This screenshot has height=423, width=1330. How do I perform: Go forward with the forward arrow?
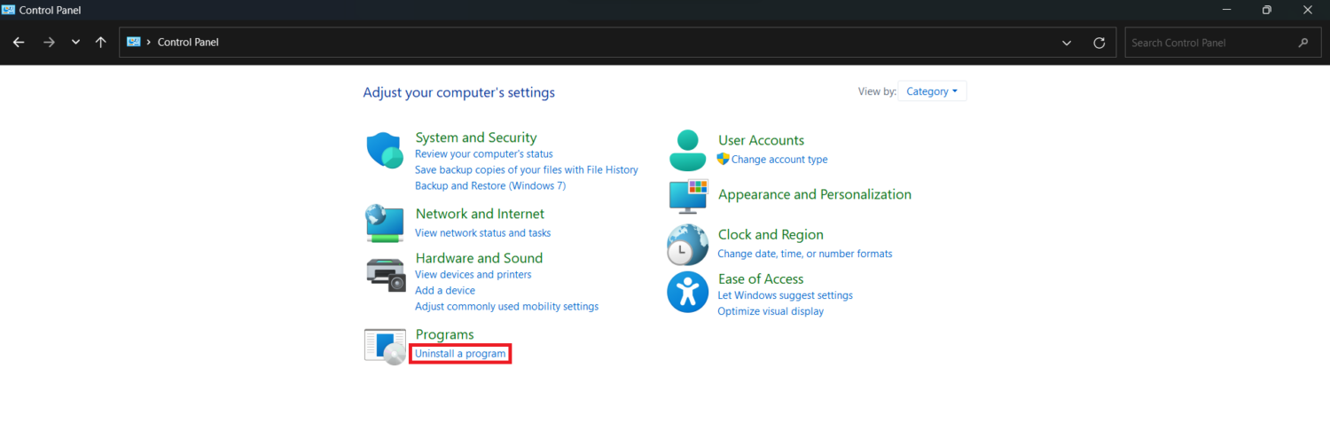click(49, 43)
